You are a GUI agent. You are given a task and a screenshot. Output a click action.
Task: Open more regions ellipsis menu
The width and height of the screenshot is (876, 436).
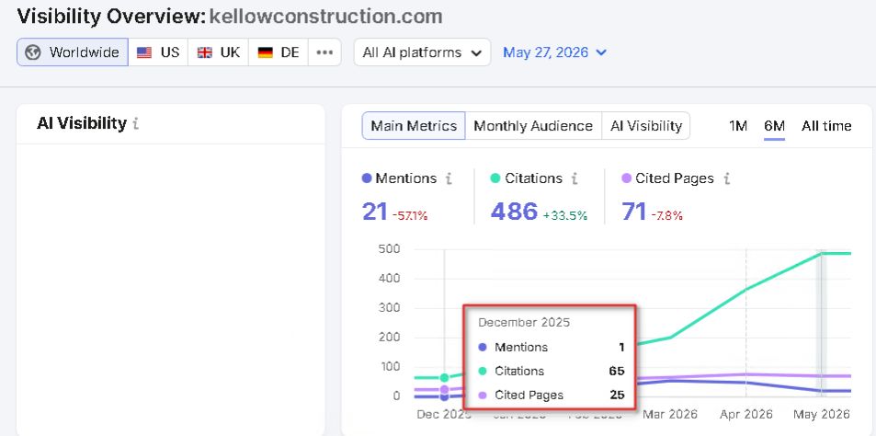point(324,52)
